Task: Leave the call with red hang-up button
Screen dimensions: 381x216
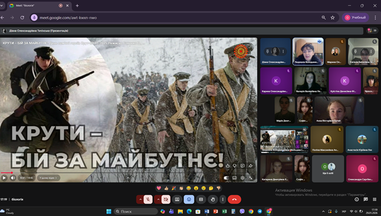Action: (x=234, y=200)
